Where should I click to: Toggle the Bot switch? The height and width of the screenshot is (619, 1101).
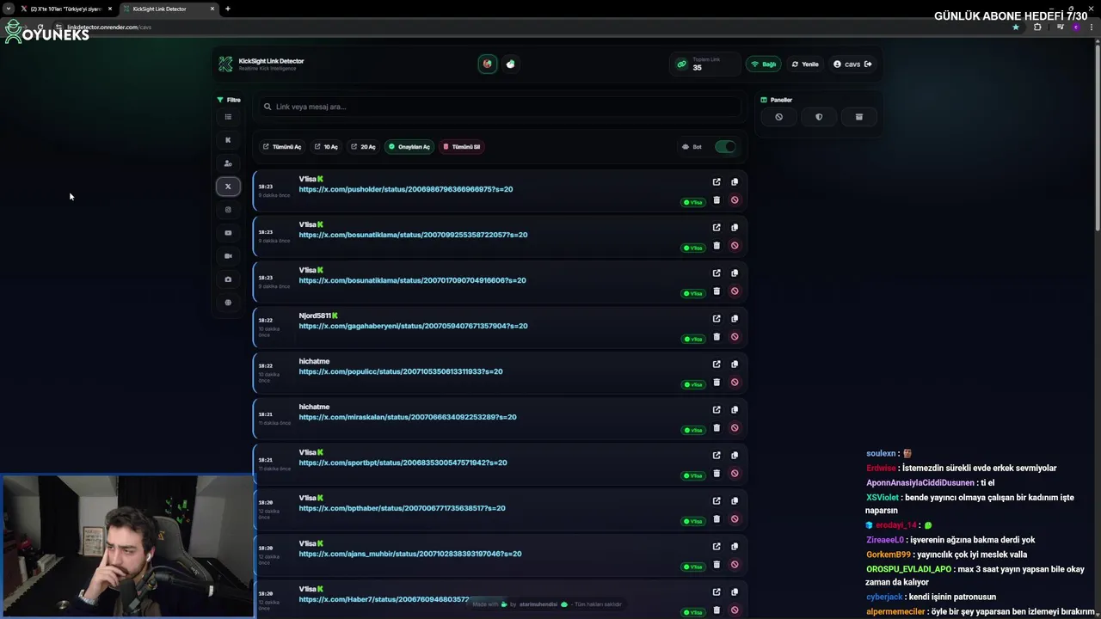click(x=725, y=147)
